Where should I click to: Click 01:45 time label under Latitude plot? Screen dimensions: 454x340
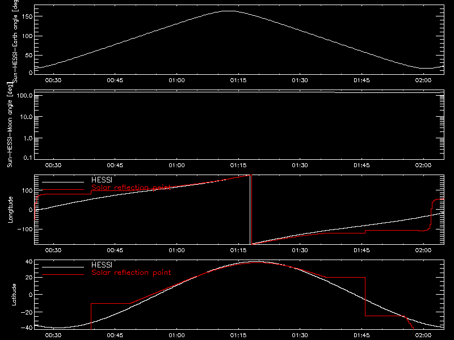pyautogui.click(x=361, y=335)
